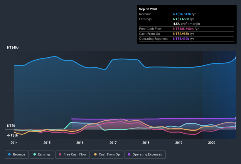Click the 2014 x-axis label
The image size is (241, 164).
point(14,143)
